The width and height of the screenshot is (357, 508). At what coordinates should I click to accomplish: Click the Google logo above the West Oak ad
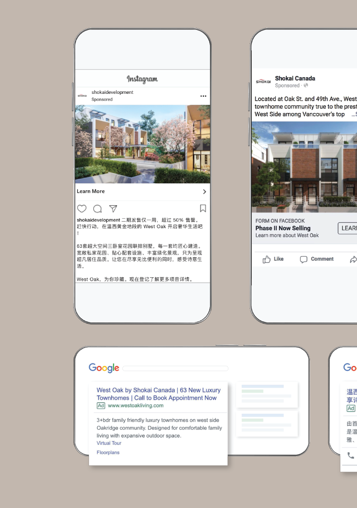click(104, 368)
